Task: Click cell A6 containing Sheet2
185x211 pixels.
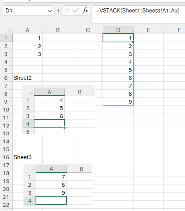Action: 28,78
